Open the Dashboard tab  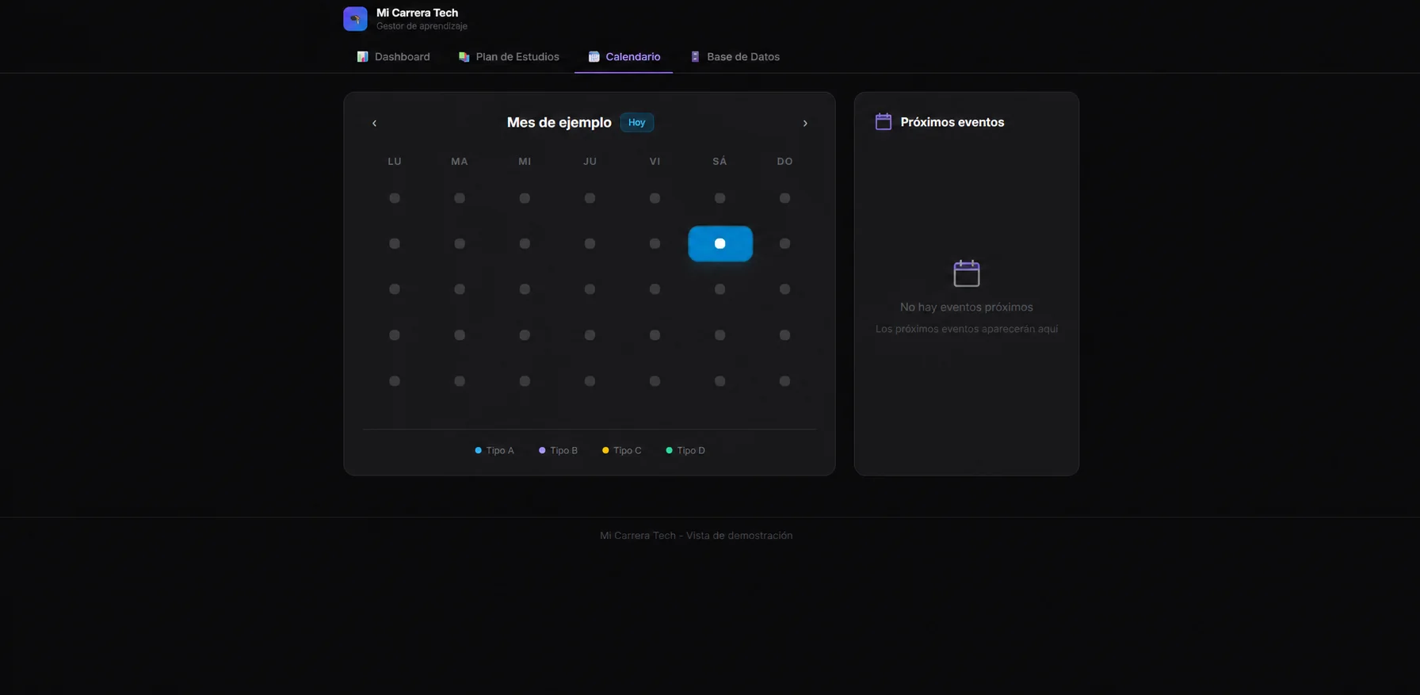click(x=393, y=56)
